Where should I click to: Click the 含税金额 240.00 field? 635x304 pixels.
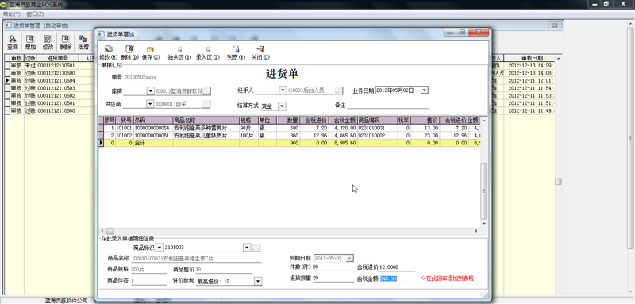point(398,279)
